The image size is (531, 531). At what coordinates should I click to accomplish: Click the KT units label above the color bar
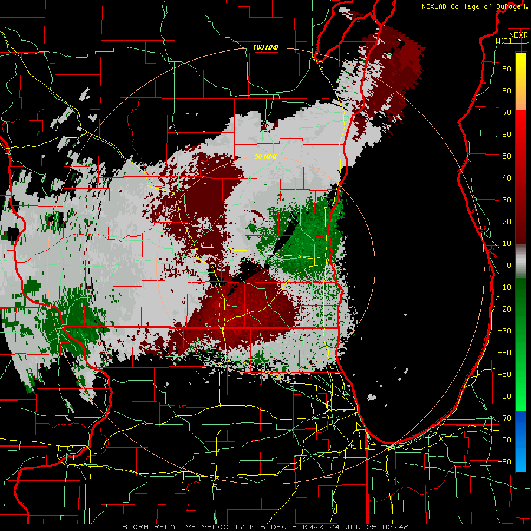point(504,41)
